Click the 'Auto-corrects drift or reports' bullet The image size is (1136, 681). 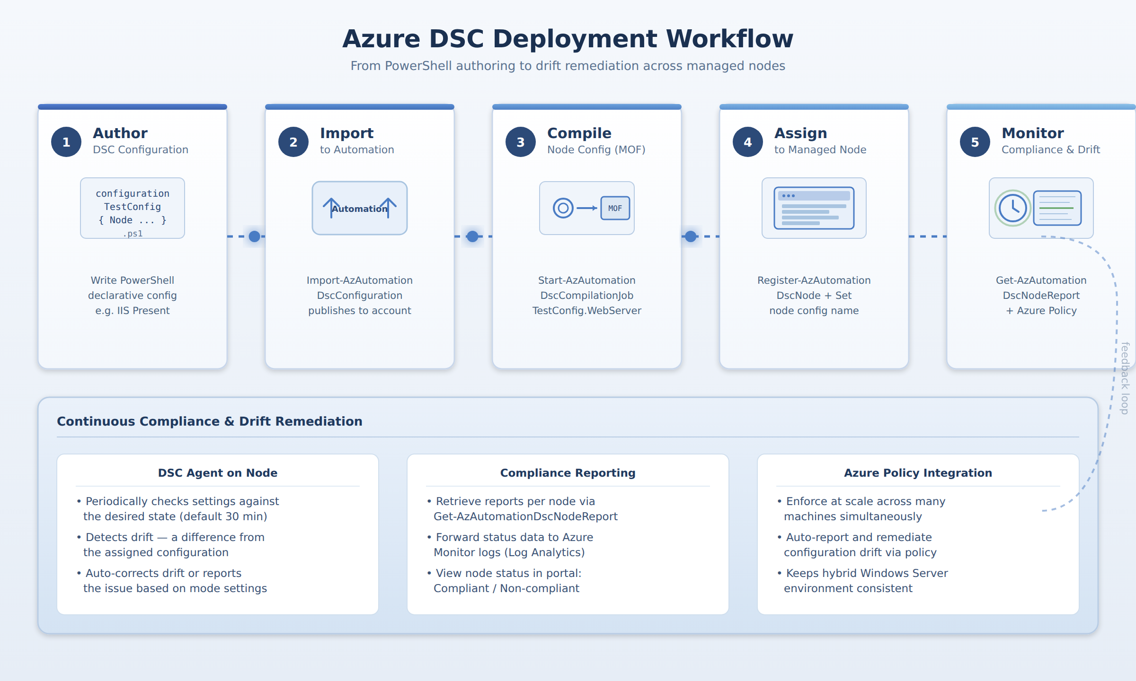coord(159,573)
